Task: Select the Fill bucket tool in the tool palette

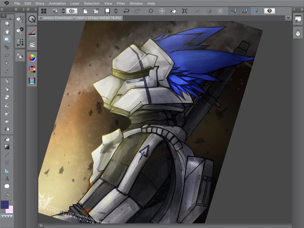Action: 7,139
